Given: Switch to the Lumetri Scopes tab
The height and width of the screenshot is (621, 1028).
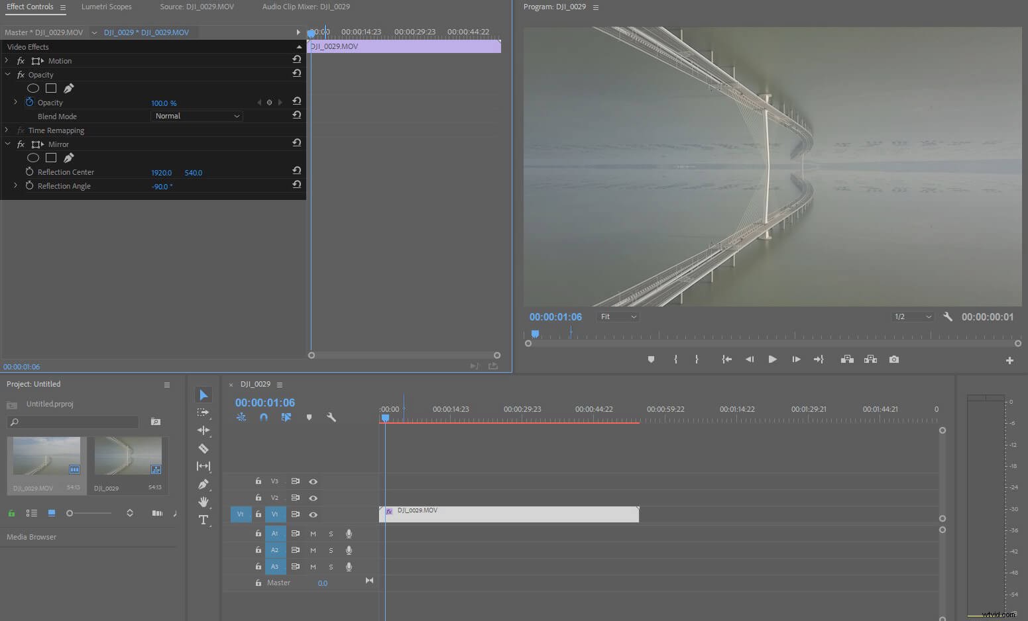Looking at the screenshot, I should click(106, 7).
